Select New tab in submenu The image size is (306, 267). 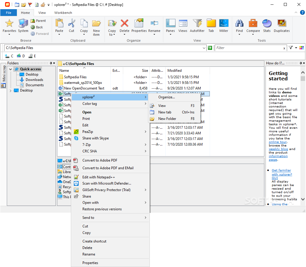[175, 112]
